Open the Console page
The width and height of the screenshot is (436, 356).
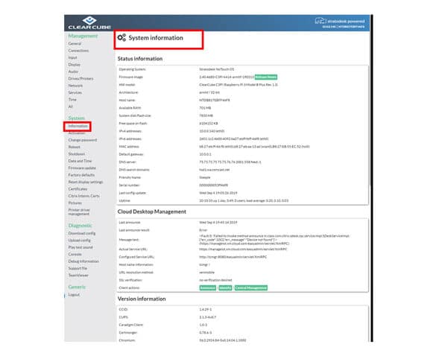point(75,254)
